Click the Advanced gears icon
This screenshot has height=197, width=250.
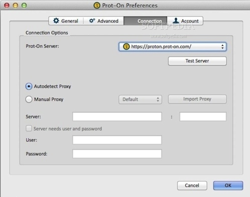pyautogui.click(x=92, y=21)
